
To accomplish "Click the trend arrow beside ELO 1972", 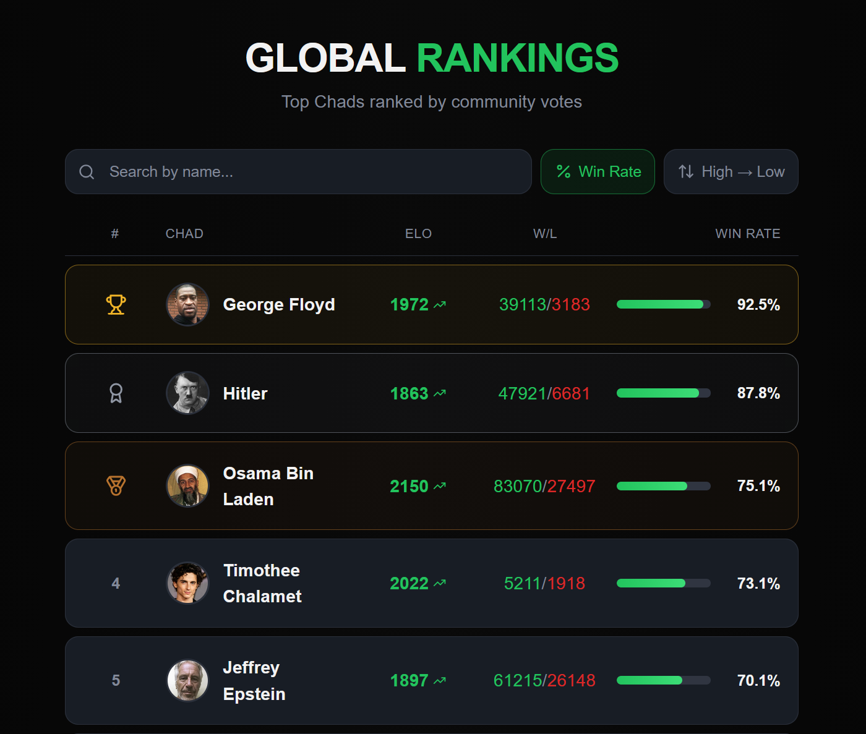I will [x=440, y=305].
